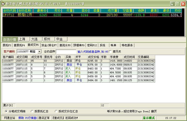Click the 『查成交』返回成功! status message
Image resolution: width=187 pixels, height=121 pixels.
tap(65, 118)
